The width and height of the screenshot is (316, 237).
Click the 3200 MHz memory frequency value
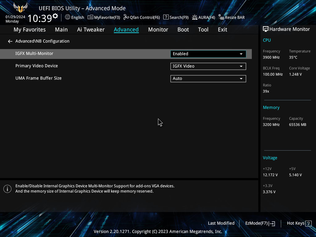coord(271,125)
